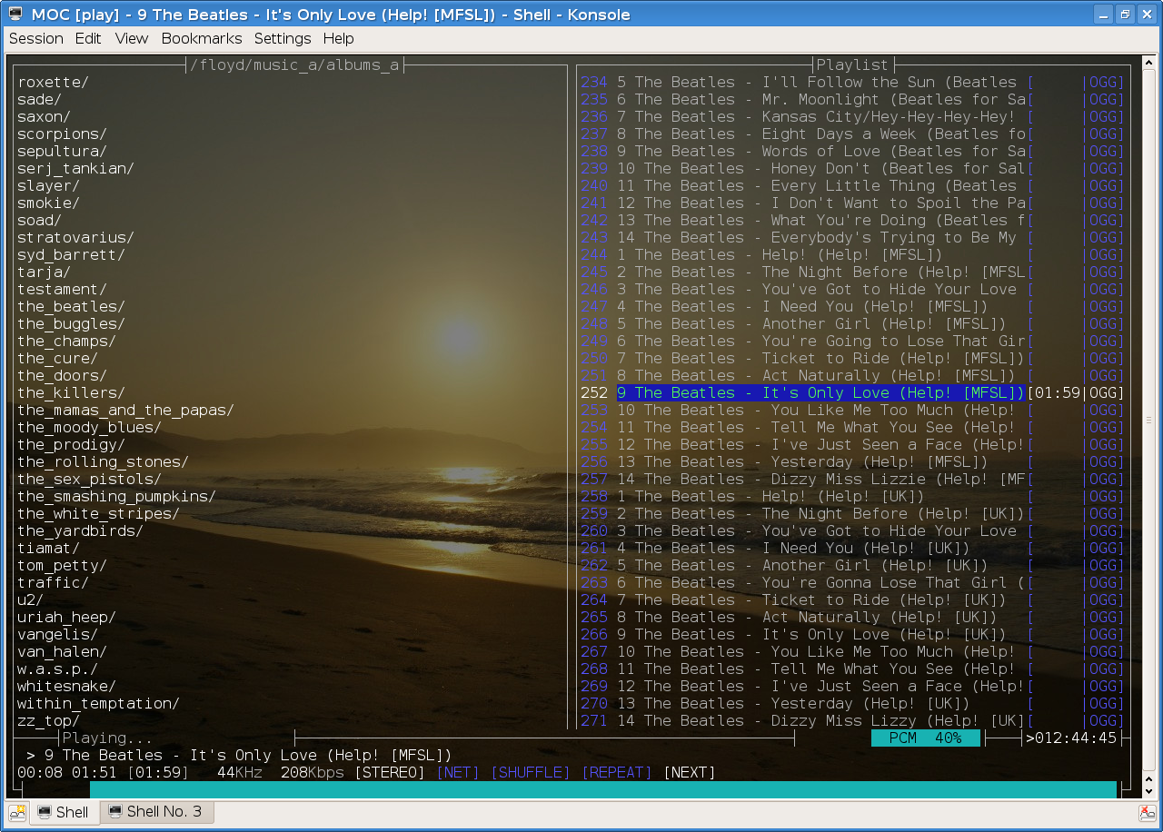Switch to the Shell No. 3 tab
This screenshot has height=832, width=1163.
(x=156, y=811)
